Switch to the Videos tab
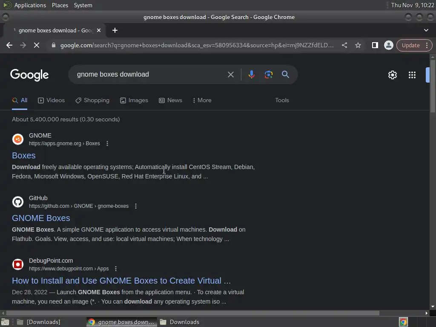Image resolution: width=436 pixels, height=327 pixels. (x=51, y=100)
